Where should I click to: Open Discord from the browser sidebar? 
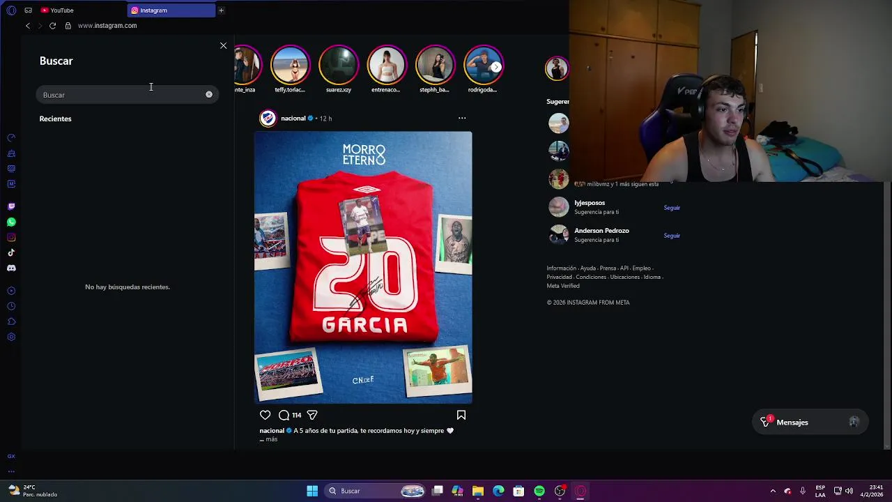11,268
